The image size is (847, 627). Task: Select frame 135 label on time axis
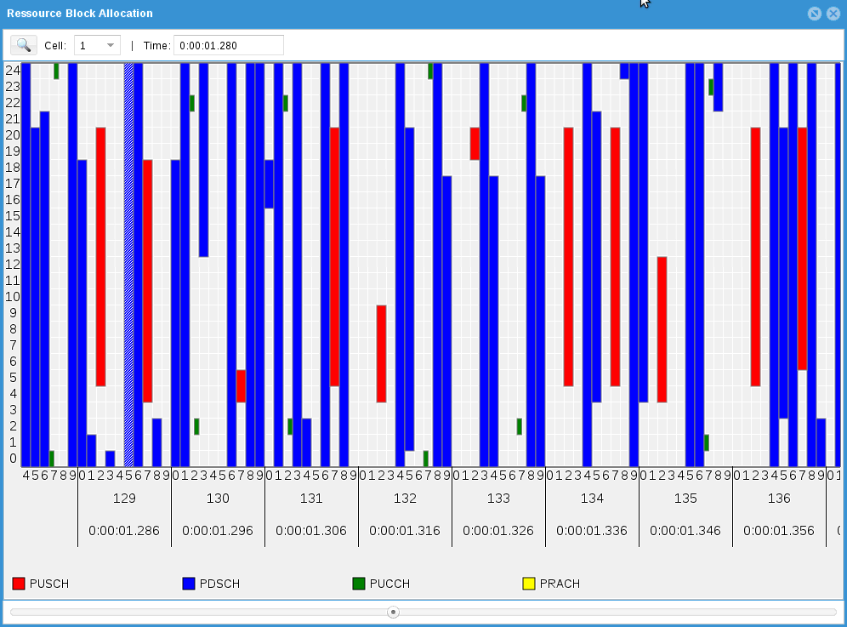tap(685, 499)
